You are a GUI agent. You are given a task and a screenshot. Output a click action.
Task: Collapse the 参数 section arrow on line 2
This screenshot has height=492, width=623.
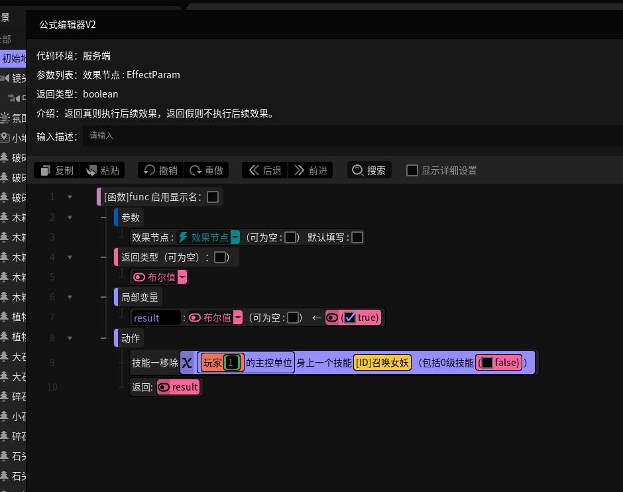click(x=70, y=217)
